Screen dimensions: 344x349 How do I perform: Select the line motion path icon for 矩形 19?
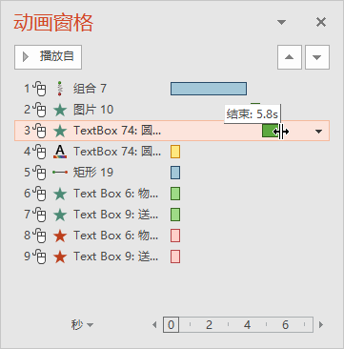click(x=60, y=173)
